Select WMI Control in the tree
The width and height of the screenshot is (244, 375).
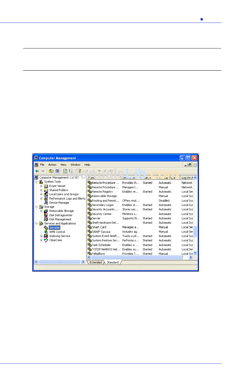click(x=57, y=232)
